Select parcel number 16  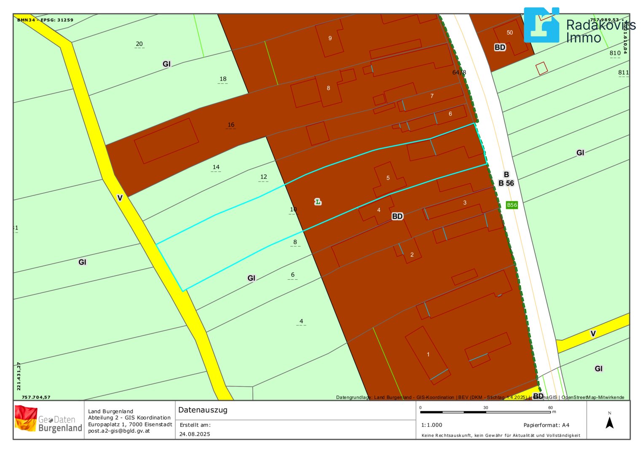tap(231, 125)
